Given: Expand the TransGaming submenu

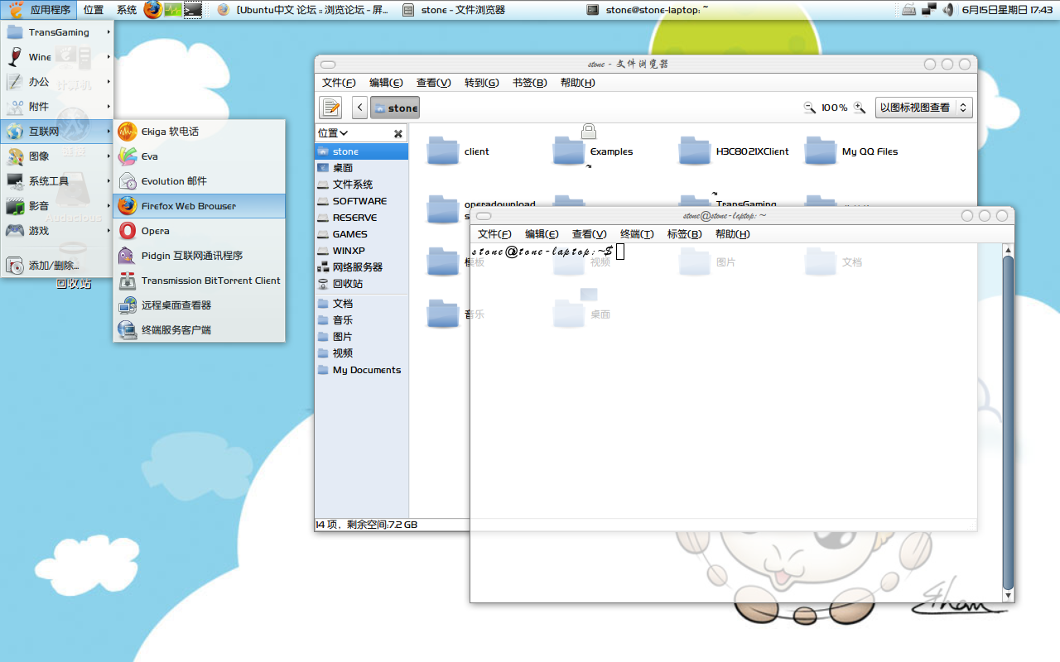Looking at the screenshot, I should point(58,32).
